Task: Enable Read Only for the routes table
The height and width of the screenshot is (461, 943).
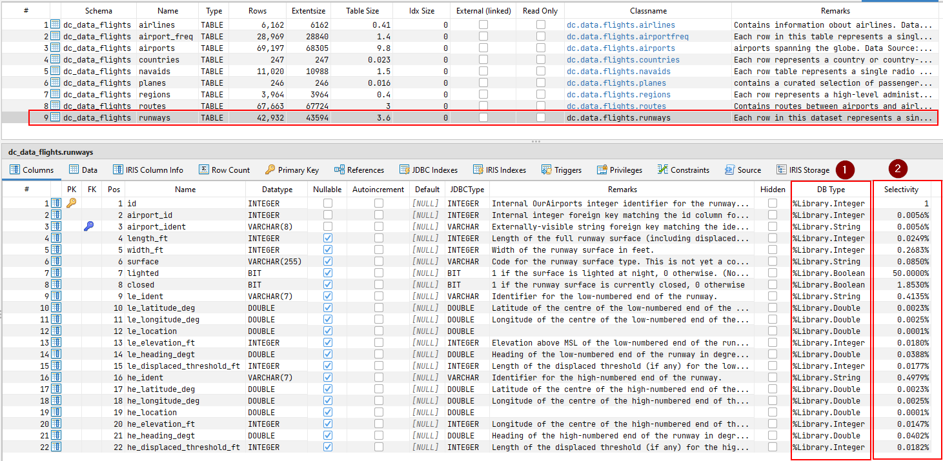Action: pos(540,106)
